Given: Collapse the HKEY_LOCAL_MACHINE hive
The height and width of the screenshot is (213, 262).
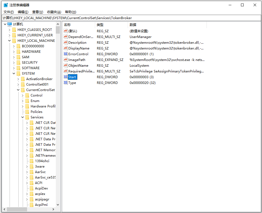Looking at the screenshot, I should (x=9, y=40).
